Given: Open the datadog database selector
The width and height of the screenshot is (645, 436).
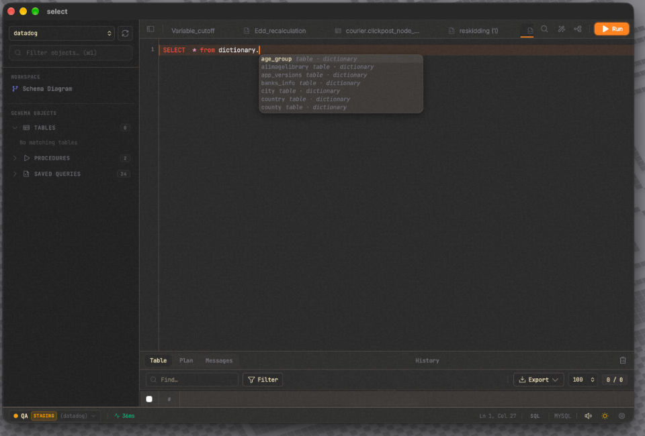Looking at the screenshot, I should [62, 34].
